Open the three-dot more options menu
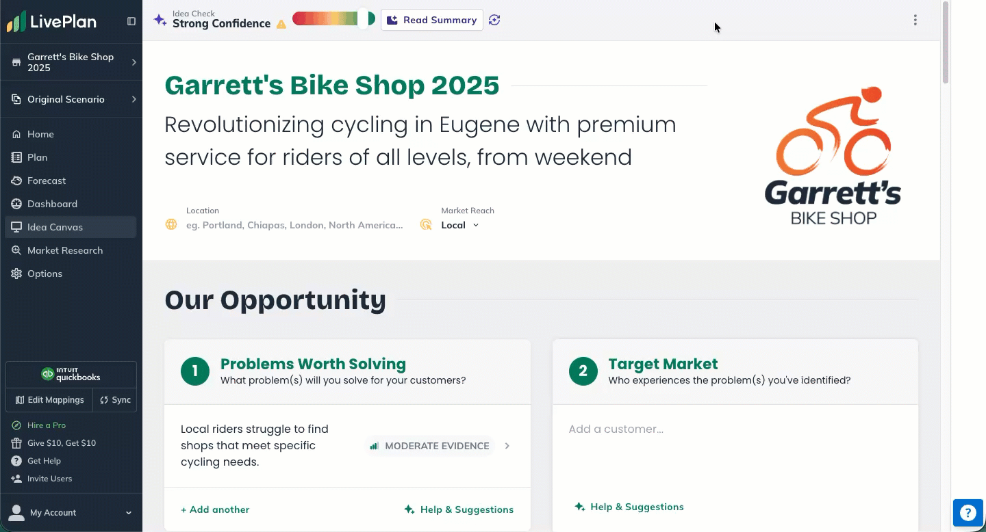 point(915,20)
